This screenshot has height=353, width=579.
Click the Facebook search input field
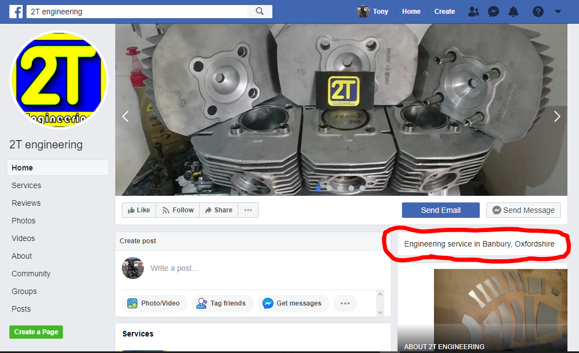pyautogui.click(x=137, y=12)
